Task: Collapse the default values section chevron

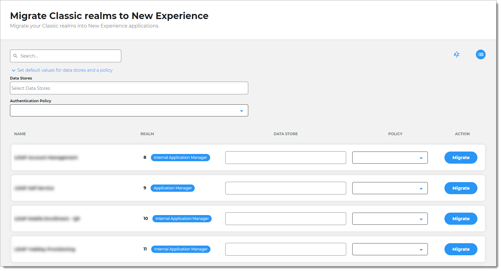Action: 13,70
